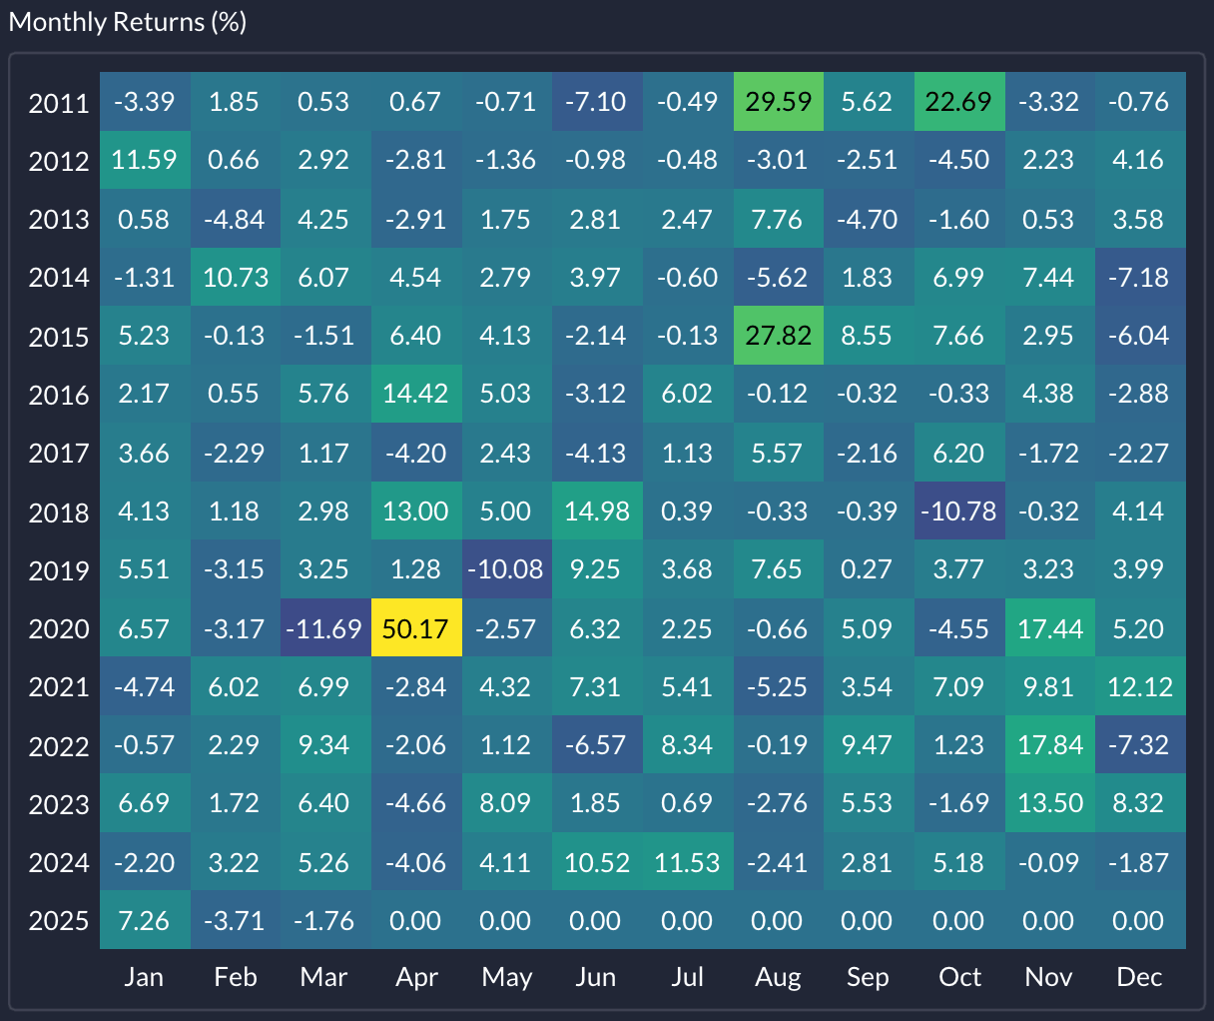
Task: Click the 29.59 cell in August 2011
Action: coord(778,102)
